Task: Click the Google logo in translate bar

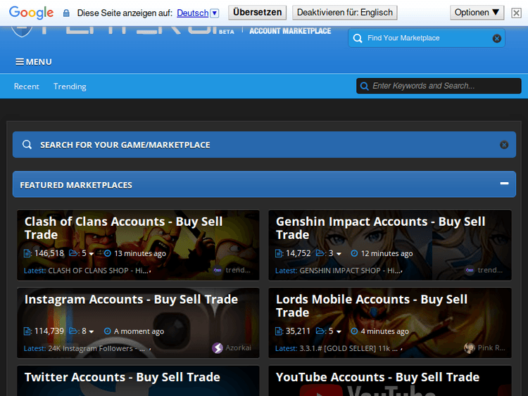Action: coord(31,13)
